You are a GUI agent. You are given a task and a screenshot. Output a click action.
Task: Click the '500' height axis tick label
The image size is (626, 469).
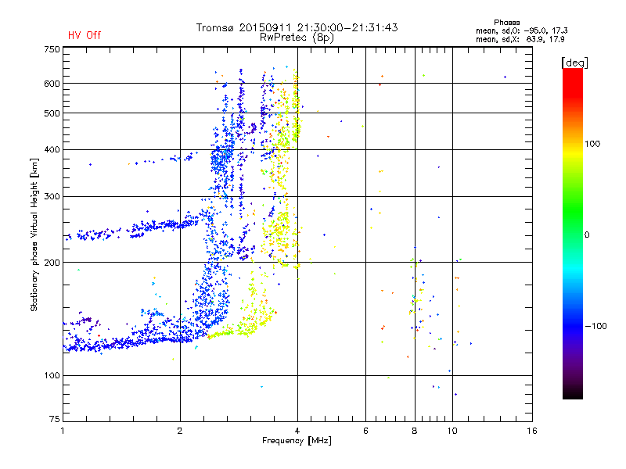coord(52,113)
